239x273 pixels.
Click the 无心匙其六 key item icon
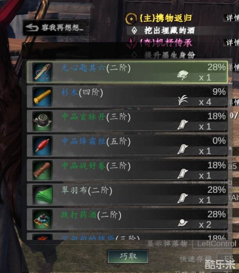42,72
